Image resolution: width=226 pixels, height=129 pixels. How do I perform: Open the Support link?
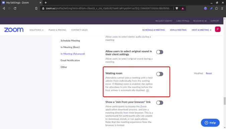click(x=215, y=21)
